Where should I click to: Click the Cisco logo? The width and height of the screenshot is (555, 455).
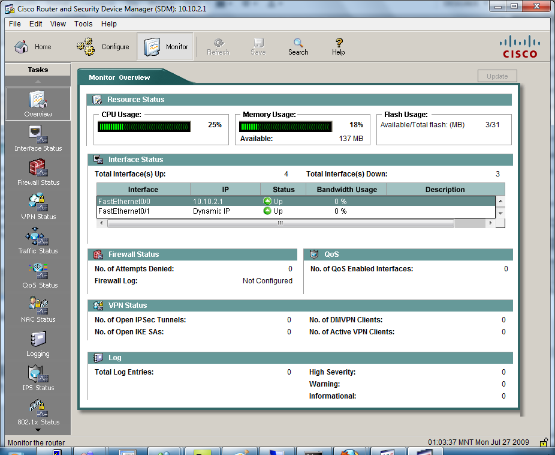pyautogui.click(x=520, y=46)
